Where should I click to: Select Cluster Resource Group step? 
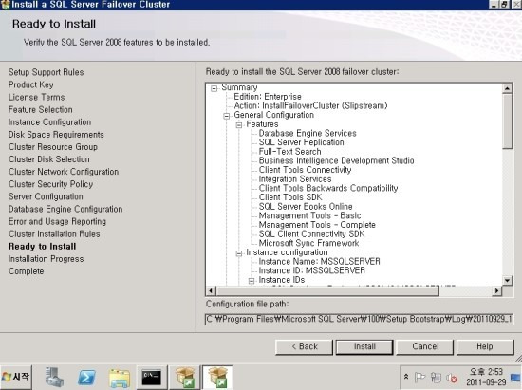coord(53,147)
